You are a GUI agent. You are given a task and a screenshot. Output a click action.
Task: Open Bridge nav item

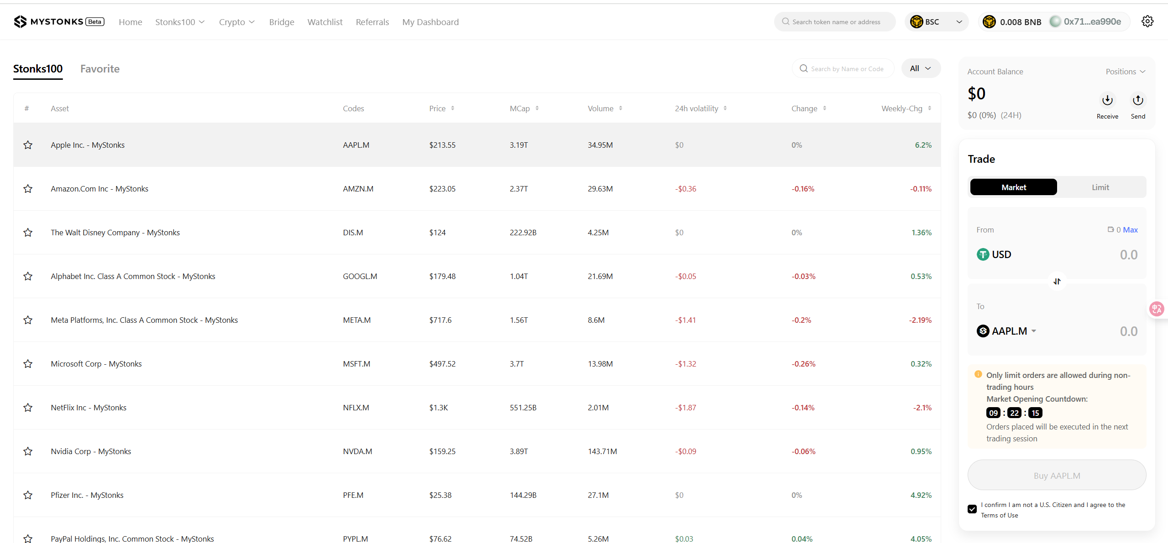pyautogui.click(x=282, y=22)
